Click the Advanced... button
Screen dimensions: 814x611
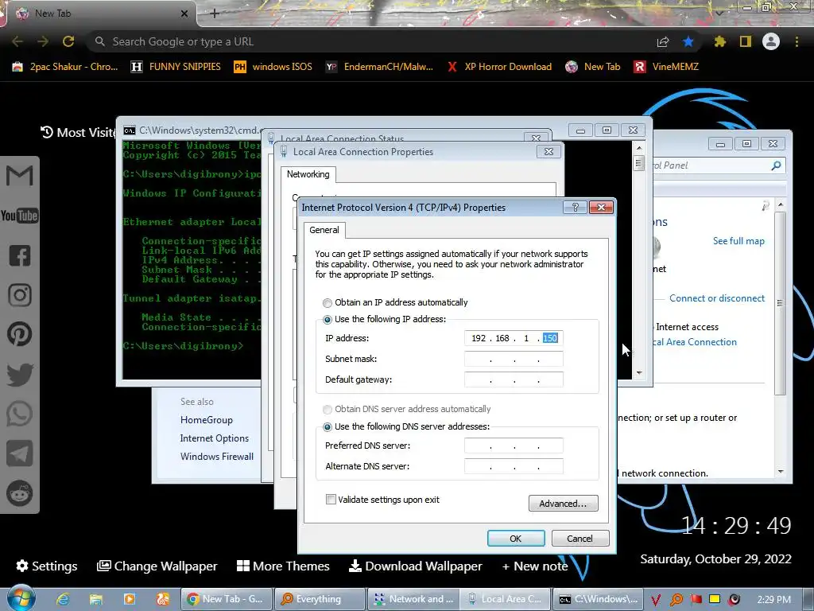coord(564,503)
